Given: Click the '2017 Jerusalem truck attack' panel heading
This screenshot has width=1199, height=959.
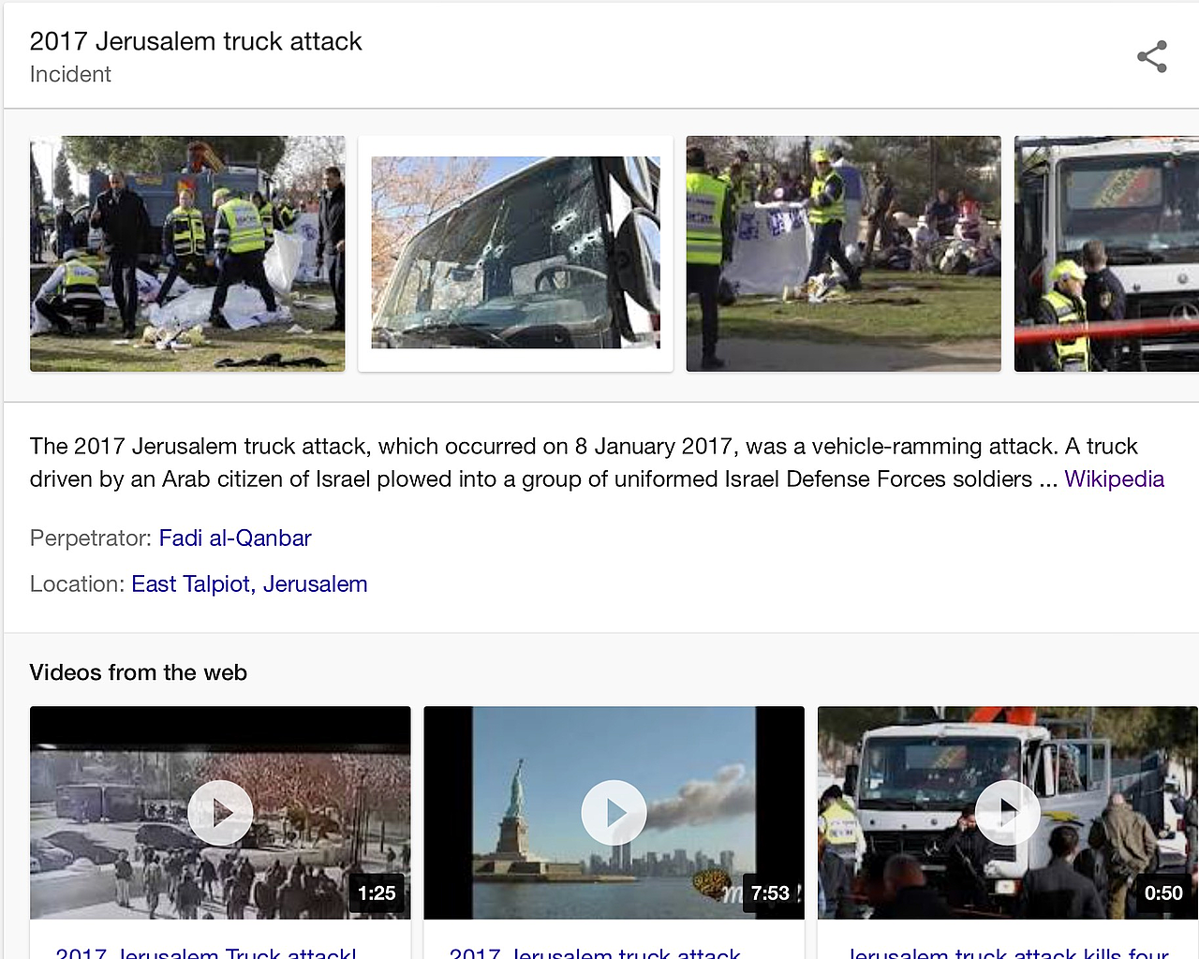Looking at the screenshot, I should 196,41.
